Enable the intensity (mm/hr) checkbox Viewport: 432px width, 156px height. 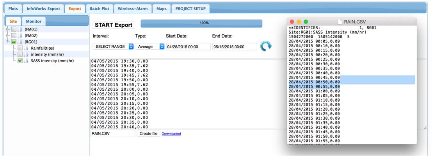[20, 54]
